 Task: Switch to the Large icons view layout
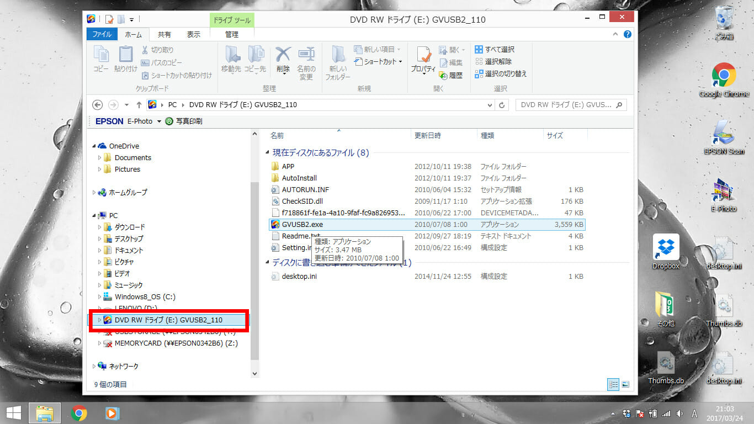click(x=625, y=384)
